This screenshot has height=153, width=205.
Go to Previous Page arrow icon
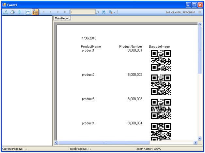click(x=51, y=12)
